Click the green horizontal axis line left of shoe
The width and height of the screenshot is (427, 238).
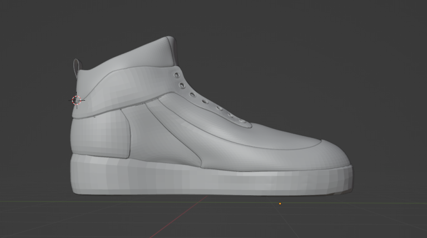pyautogui.click(x=33, y=202)
